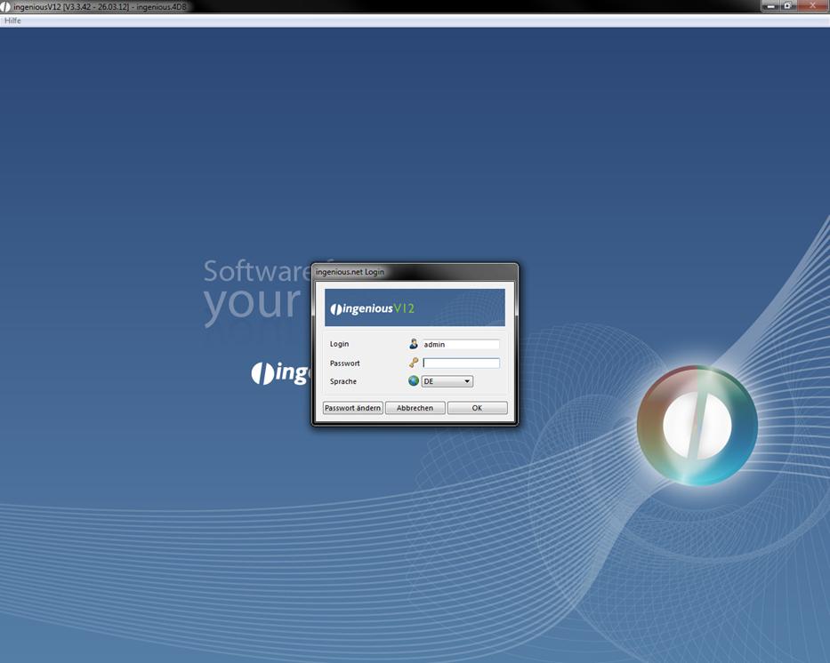Close the ingeniousV12 application window
The height and width of the screenshot is (663, 830).
point(812,5)
